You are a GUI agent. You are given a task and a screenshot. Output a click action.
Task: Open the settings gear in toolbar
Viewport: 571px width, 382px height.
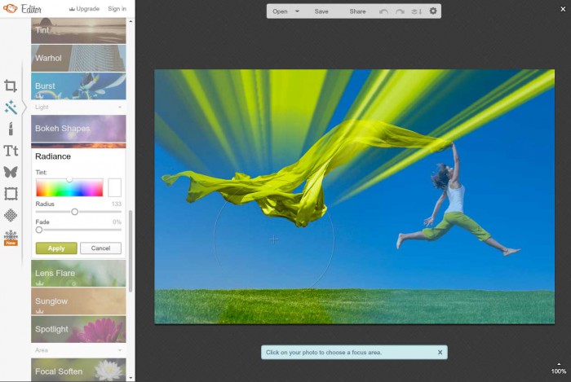point(433,11)
